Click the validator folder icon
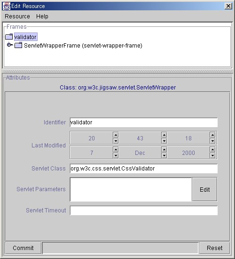 click(x=9, y=37)
